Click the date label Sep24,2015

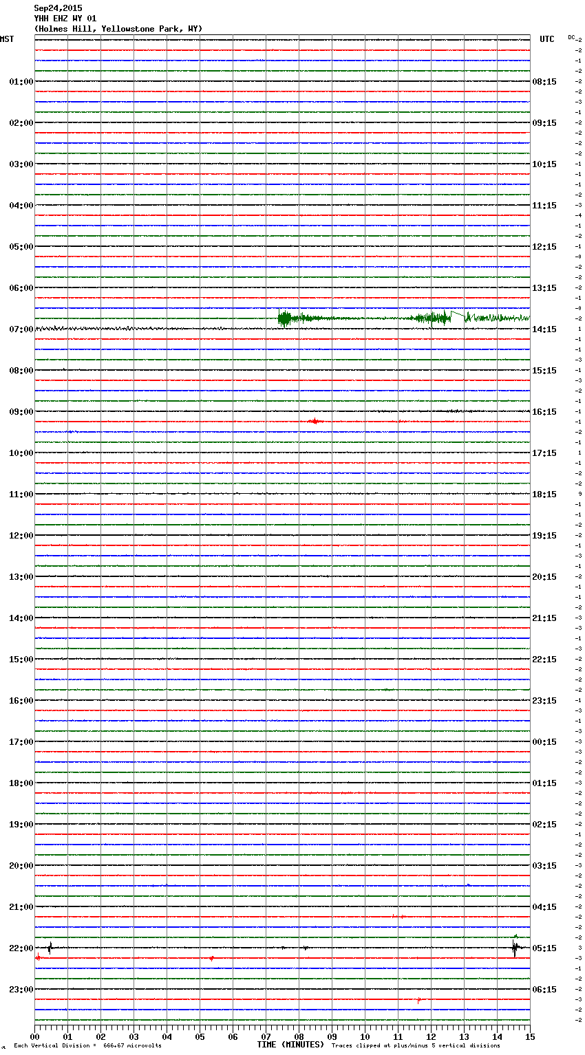point(58,8)
